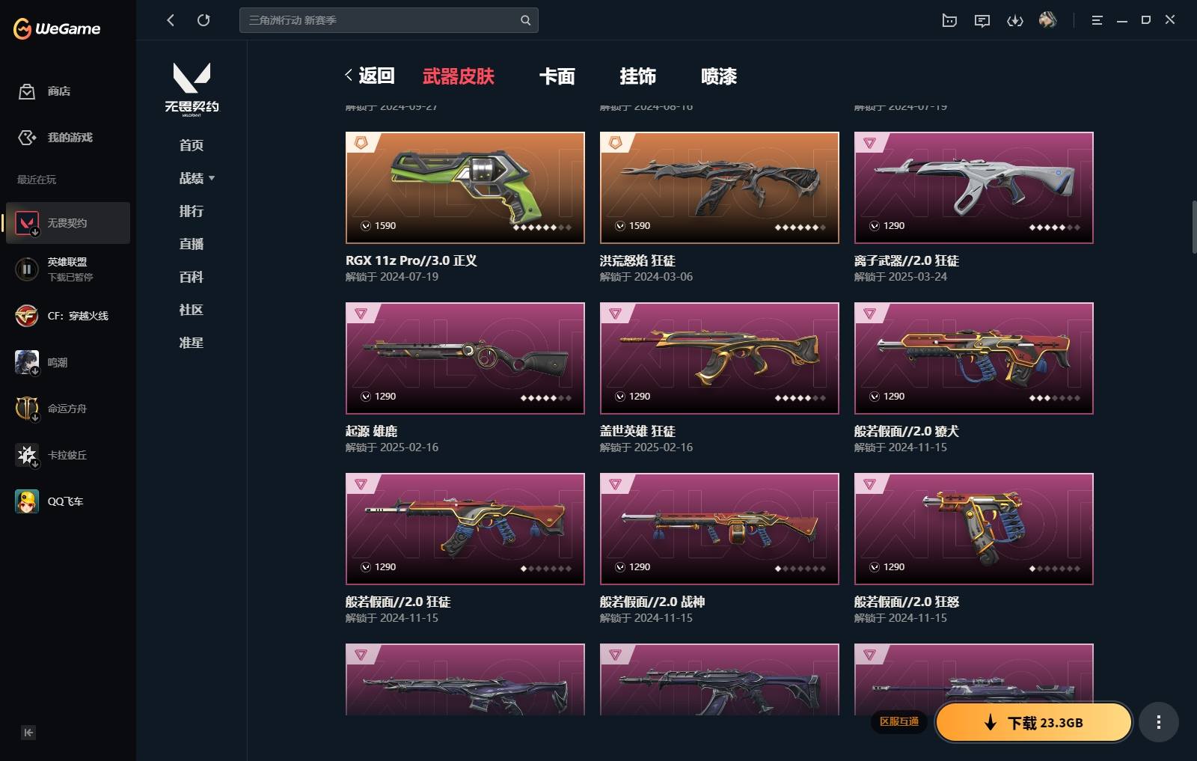1197x761 pixels.
Task: Click the 下载 23.3GB download button
Action: 1034,722
